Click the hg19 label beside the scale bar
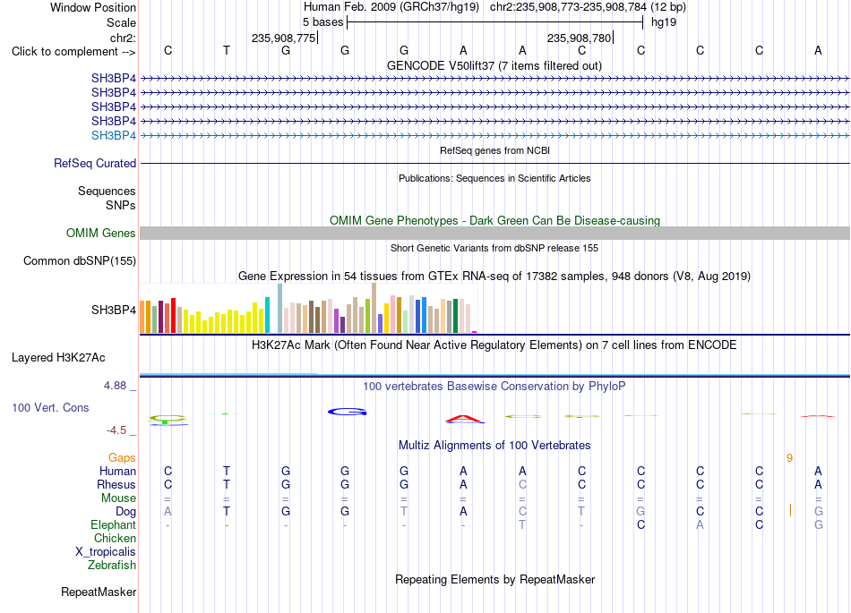Screen dimensions: 851x613 pyautogui.click(x=664, y=22)
